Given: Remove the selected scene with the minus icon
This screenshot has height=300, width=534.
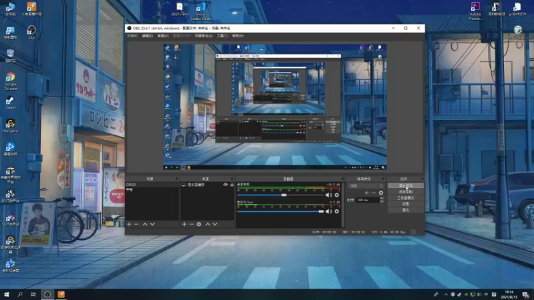Looking at the screenshot, I should tap(136, 224).
